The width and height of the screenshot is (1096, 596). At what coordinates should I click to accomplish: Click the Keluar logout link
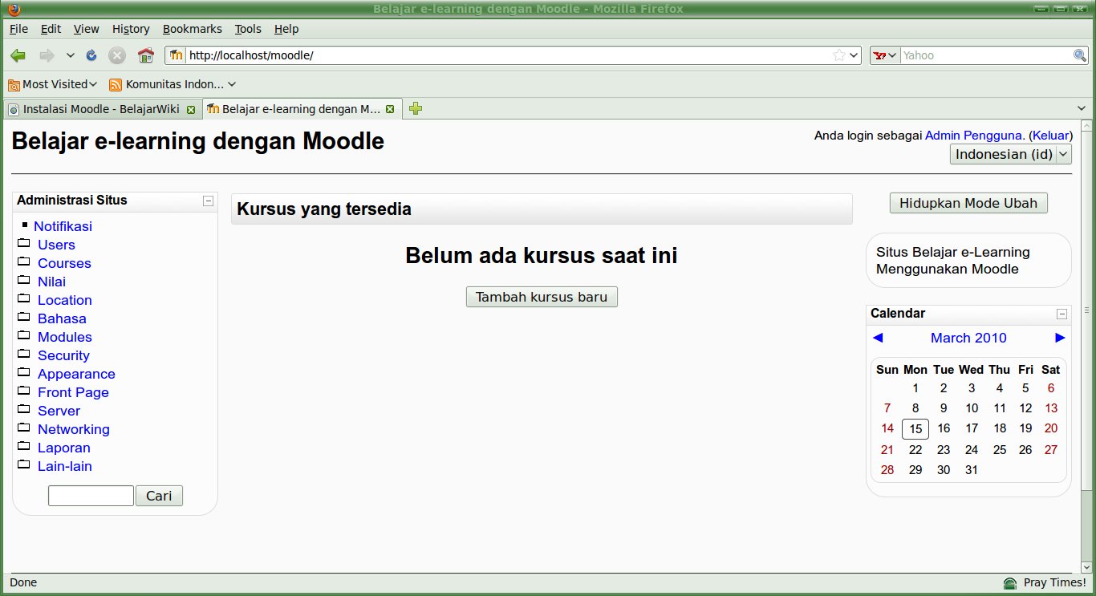[x=1051, y=136]
